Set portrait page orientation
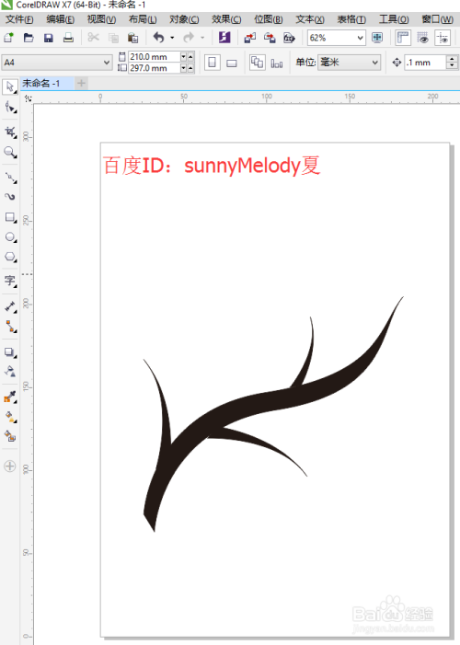 tap(213, 63)
